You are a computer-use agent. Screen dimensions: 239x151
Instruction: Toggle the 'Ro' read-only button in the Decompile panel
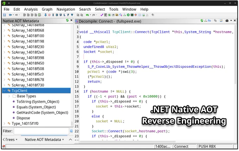209,21
